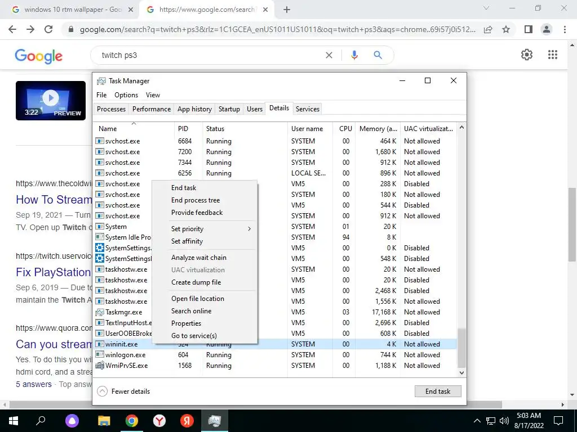
Task: Select the winlogon.exe process row
Action: 275,355
